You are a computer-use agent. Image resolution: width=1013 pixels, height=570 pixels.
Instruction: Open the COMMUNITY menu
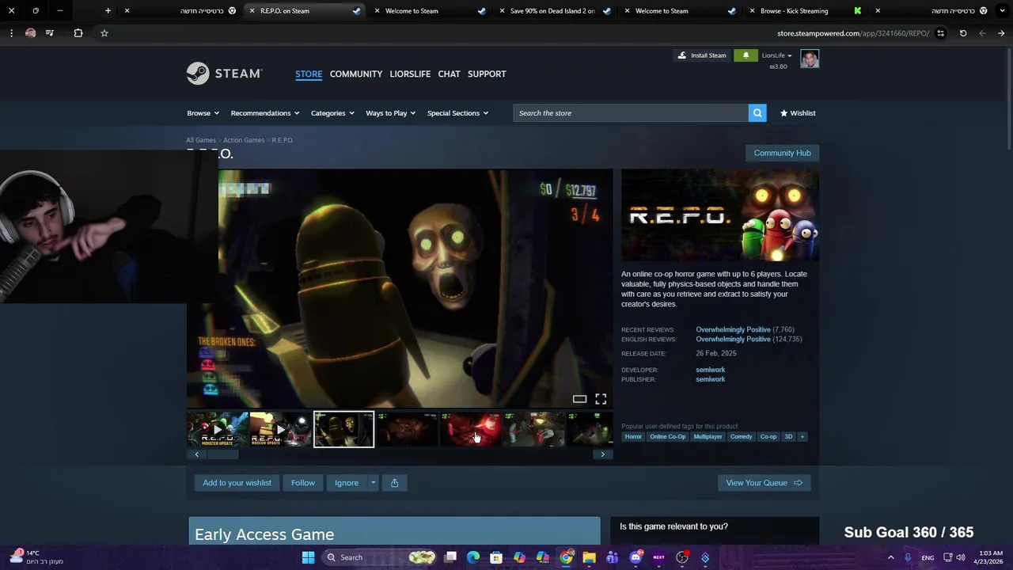point(356,74)
